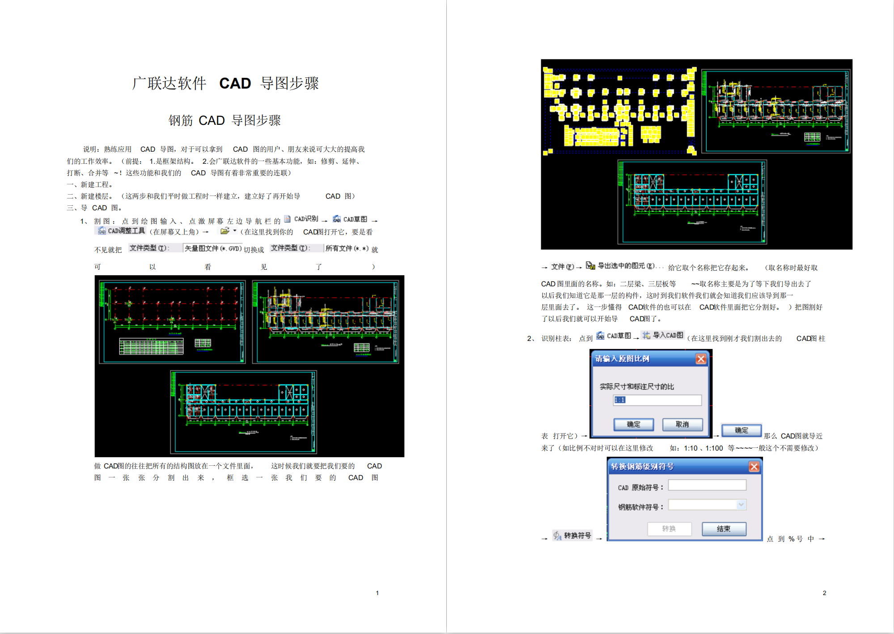
Task: Click the top-left red grid drawing on page 1
Action: [x=172, y=322]
